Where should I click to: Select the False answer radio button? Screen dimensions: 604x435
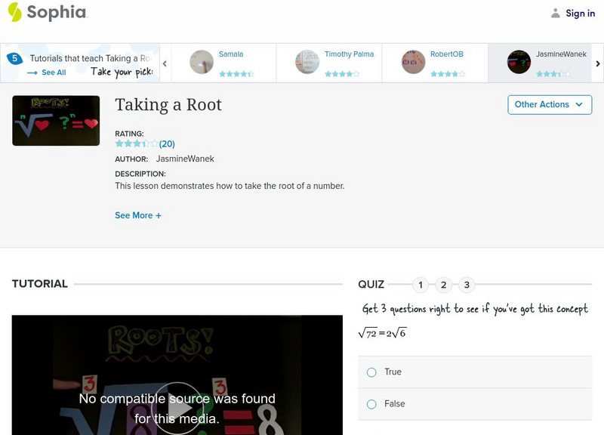pyautogui.click(x=371, y=404)
